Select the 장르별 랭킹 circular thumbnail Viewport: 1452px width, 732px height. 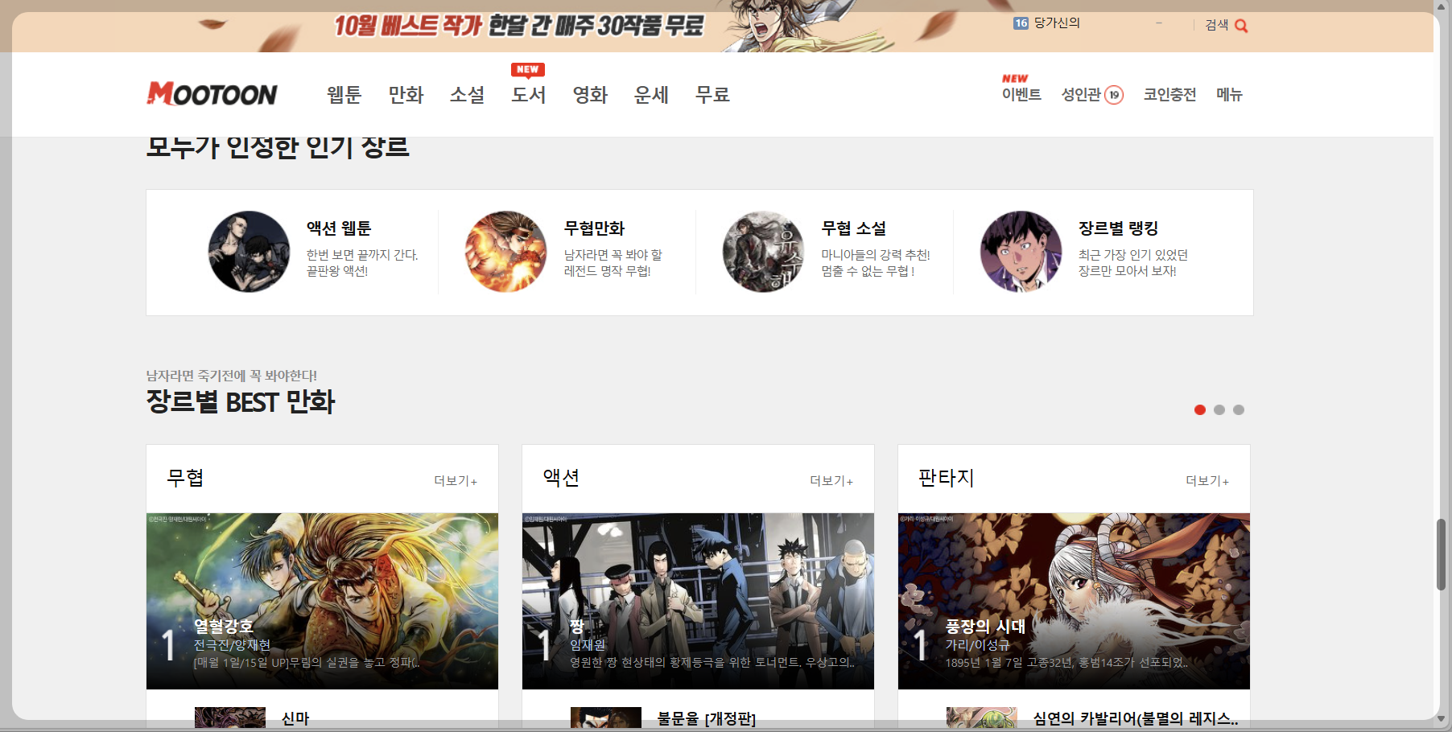click(1021, 252)
